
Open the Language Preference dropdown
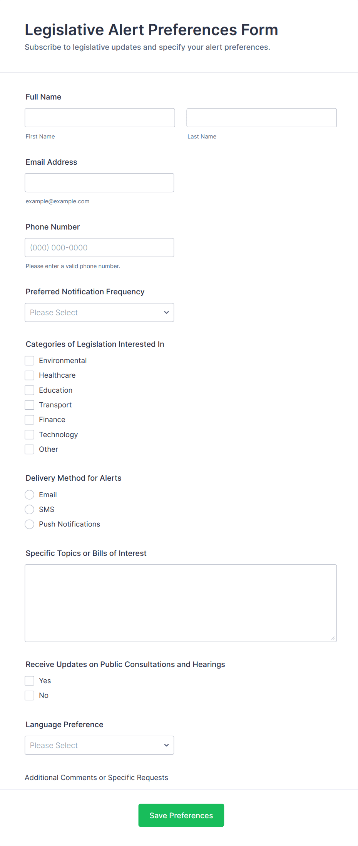point(99,745)
